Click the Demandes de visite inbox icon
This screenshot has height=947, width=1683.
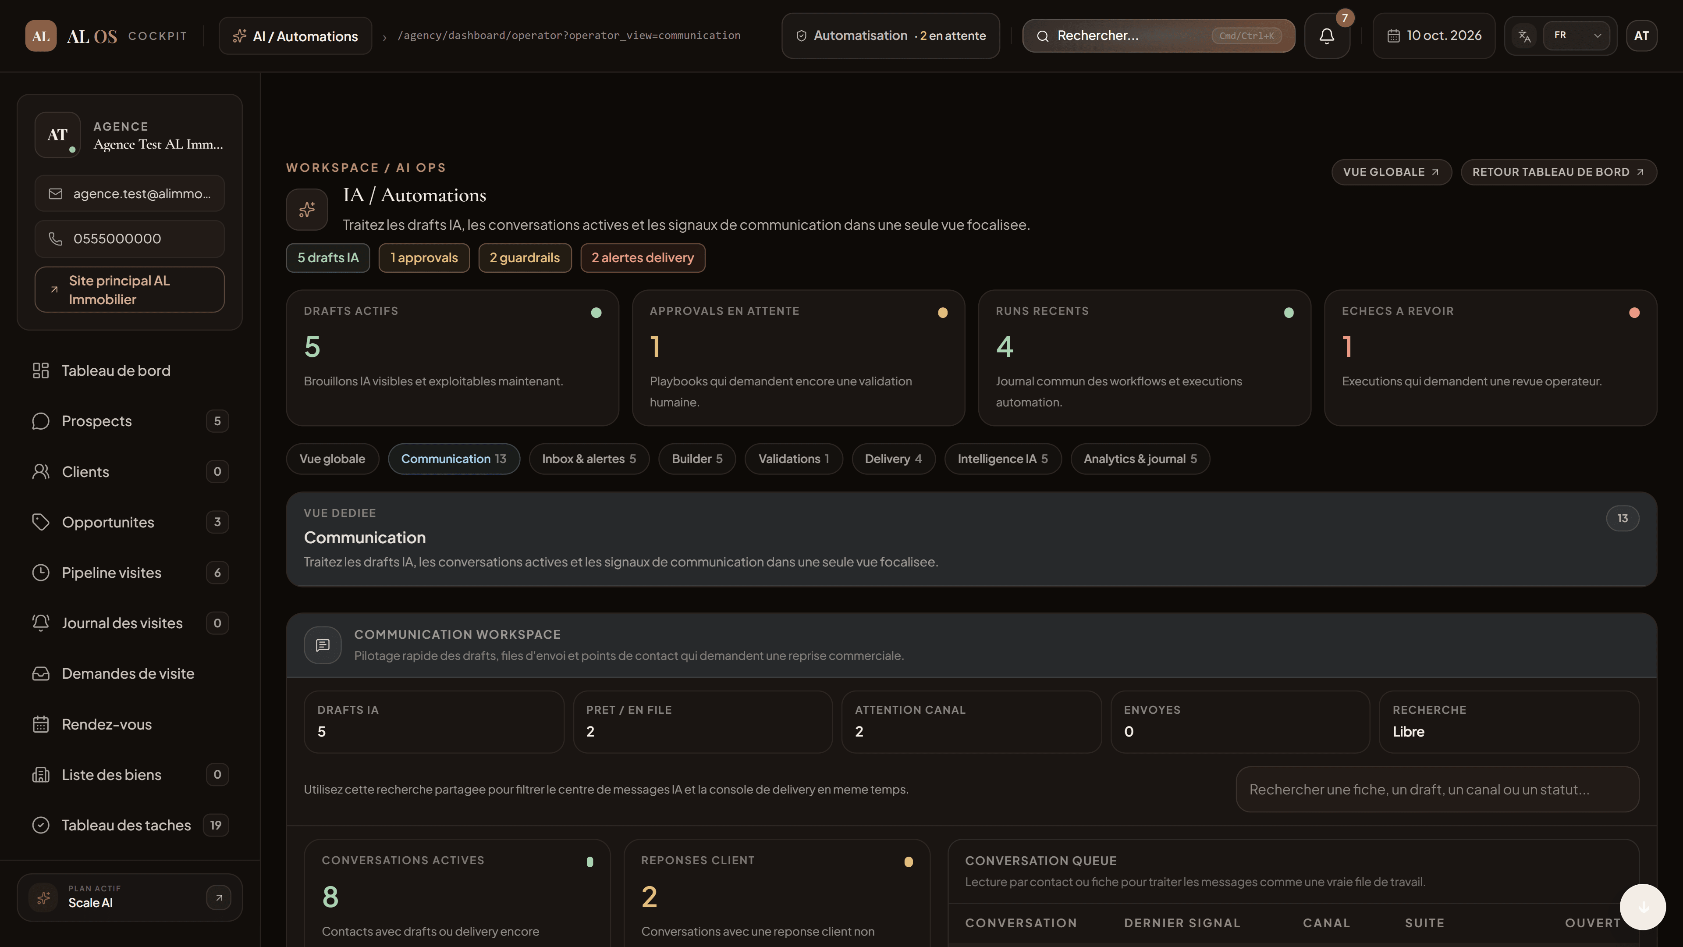point(40,674)
